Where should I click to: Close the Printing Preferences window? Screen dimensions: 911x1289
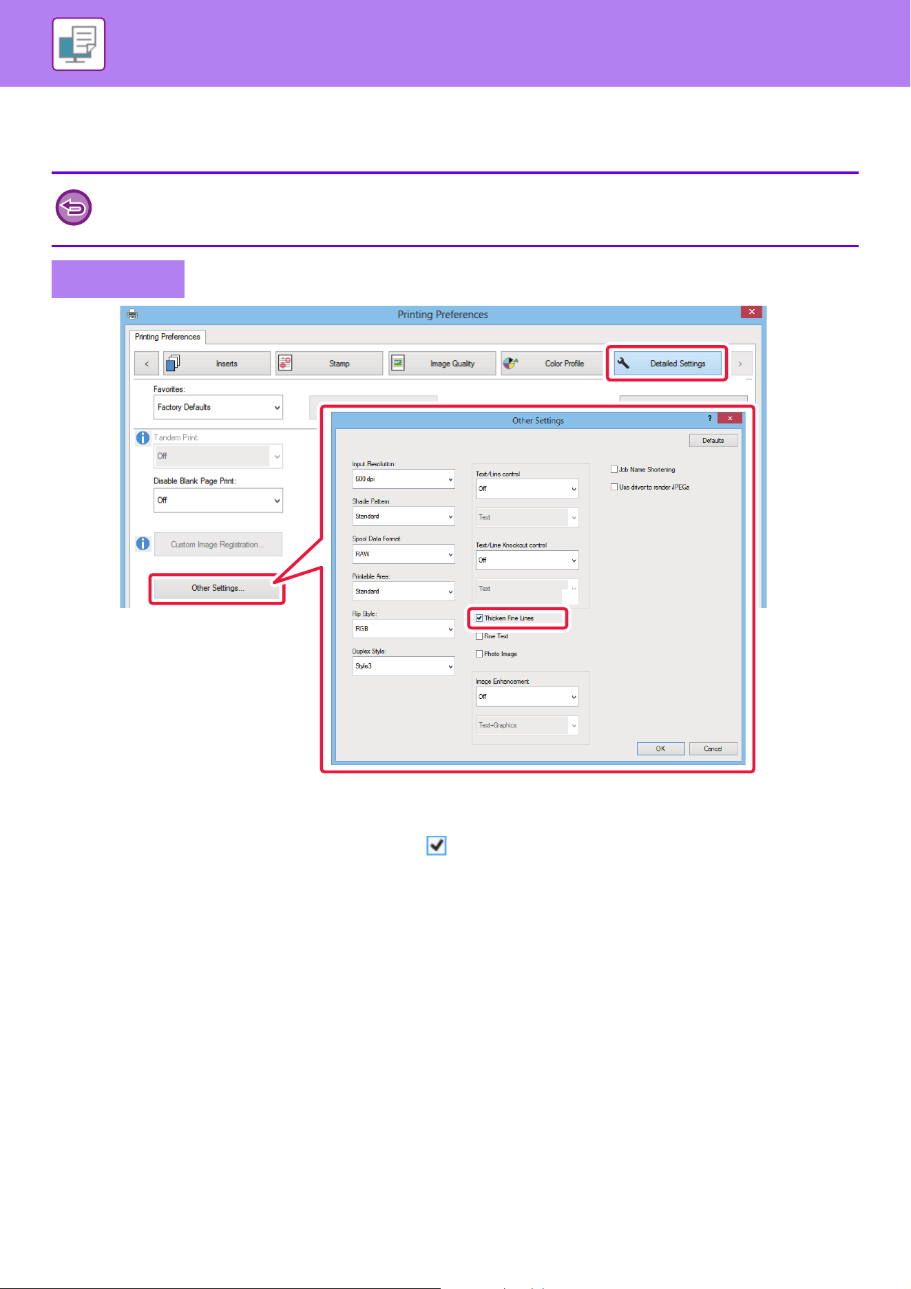pyautogui.click(x=751, y=312)
